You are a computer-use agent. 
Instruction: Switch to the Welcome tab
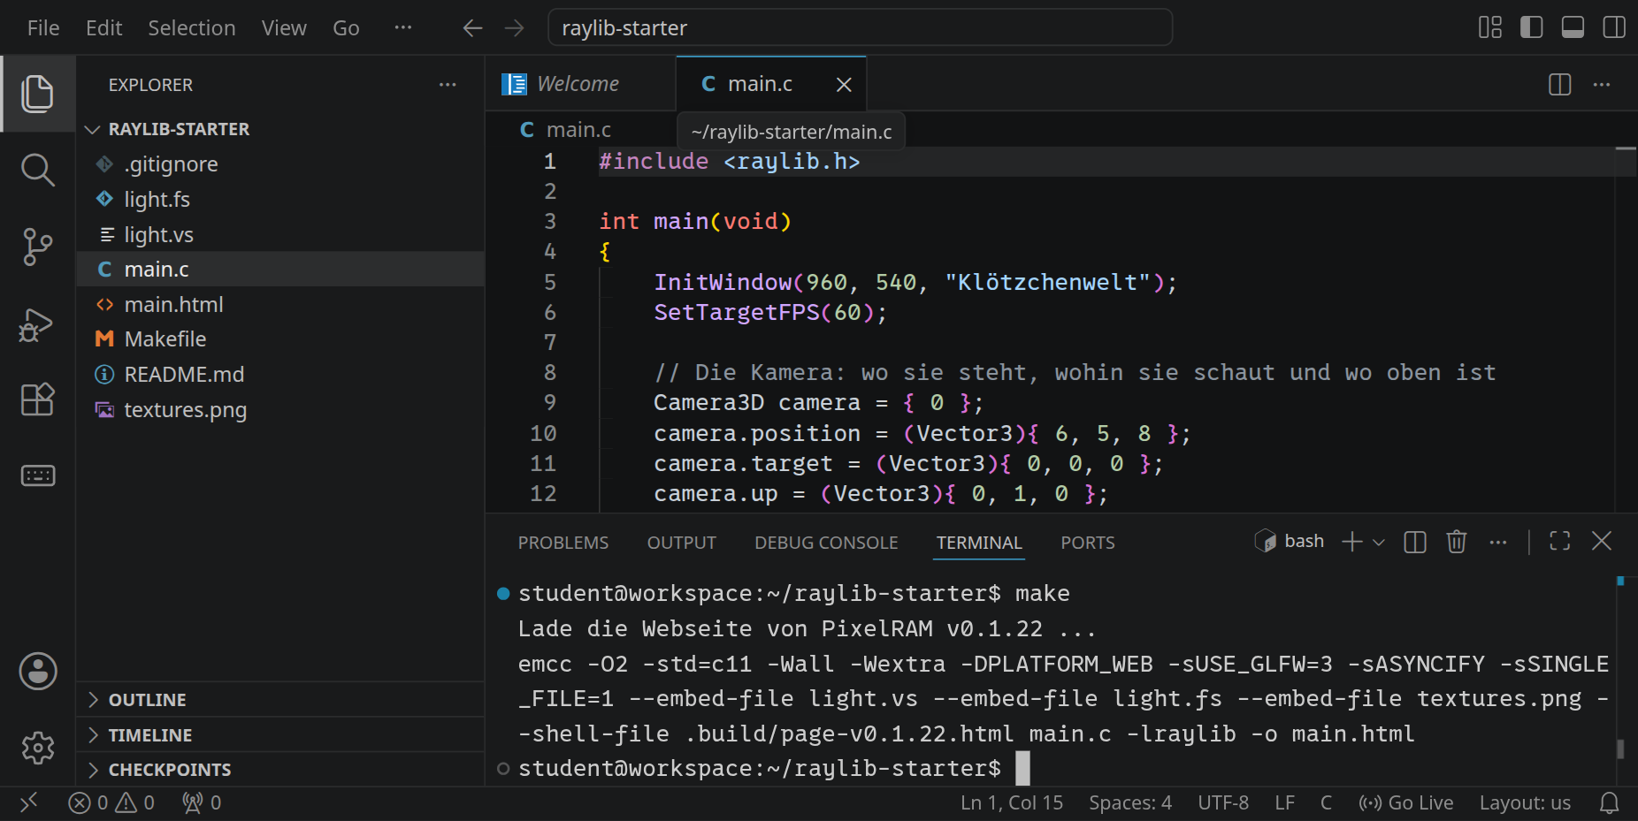tap(580, 84)
